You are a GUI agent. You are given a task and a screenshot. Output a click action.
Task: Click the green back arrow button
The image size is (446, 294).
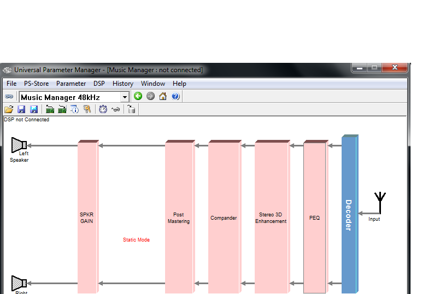point(138,96)
